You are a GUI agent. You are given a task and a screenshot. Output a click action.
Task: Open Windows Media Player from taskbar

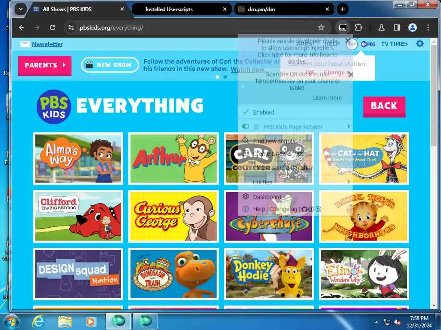[x=90, y=321]
